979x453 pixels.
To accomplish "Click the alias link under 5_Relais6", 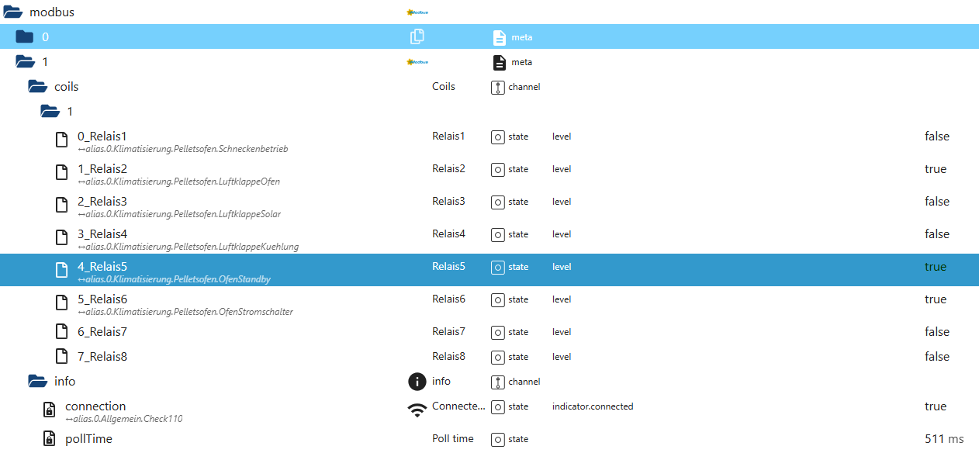I will pos(186,312).
